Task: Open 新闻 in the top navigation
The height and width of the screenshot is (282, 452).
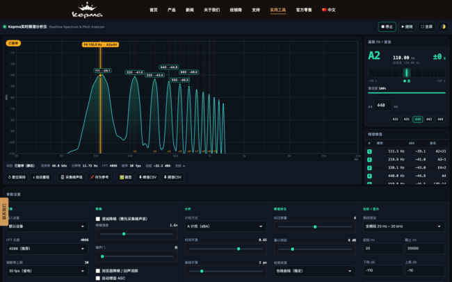Action: pos(190,10)
